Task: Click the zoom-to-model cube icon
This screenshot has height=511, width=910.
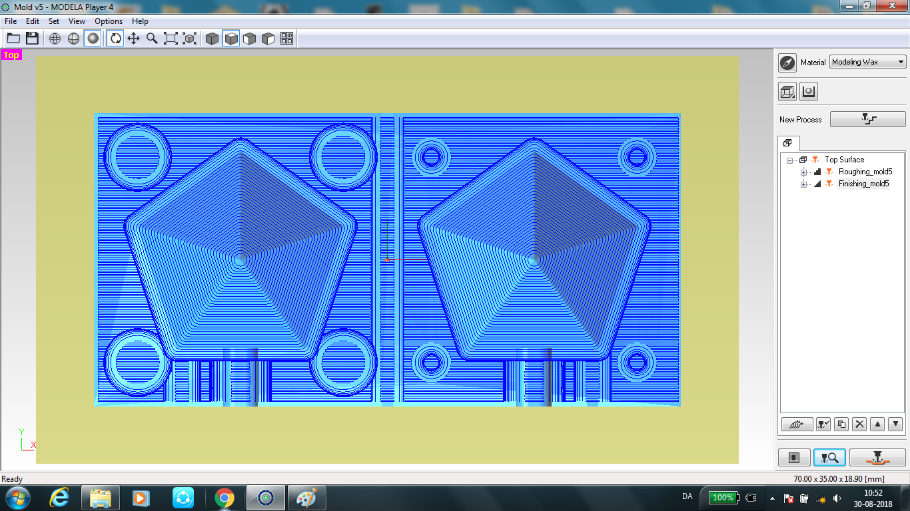Action: 190,39
